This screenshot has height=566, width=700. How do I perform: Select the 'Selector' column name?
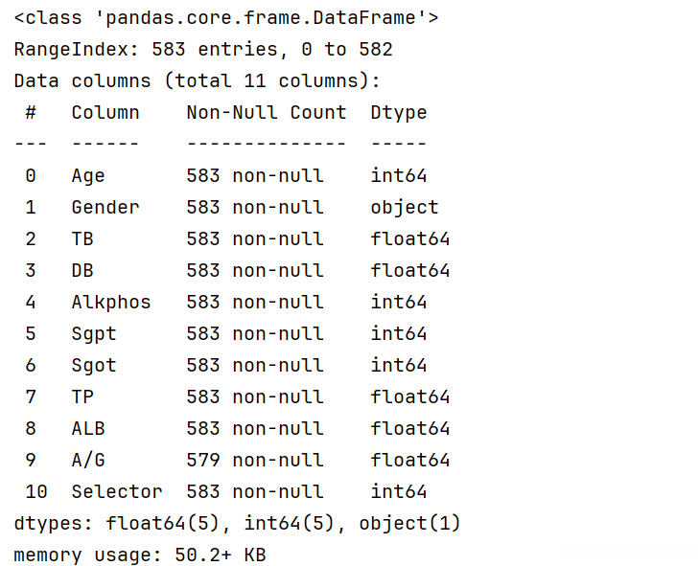coord(117,492)
